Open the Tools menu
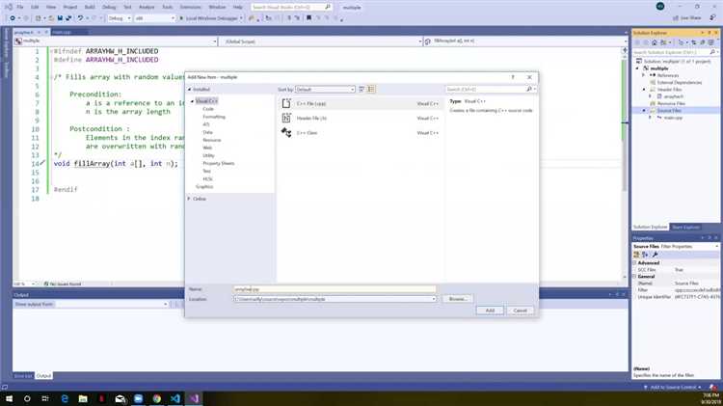Image resolution: width=723 pixels, height=406 pixels. [168, 7]
